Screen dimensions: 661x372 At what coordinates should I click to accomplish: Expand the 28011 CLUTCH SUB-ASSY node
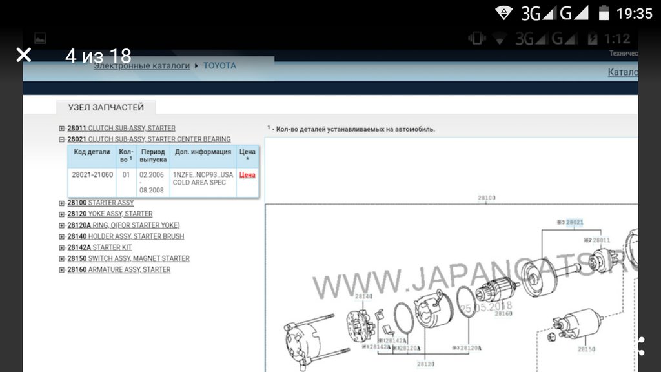[61, 129]
